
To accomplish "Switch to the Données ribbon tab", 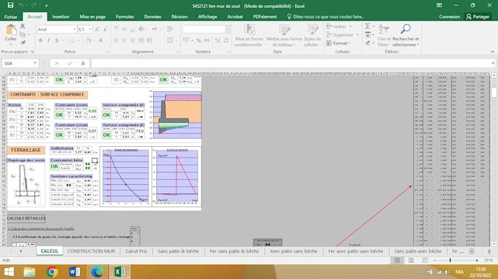I will tap(152, 17).
